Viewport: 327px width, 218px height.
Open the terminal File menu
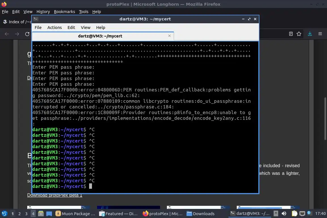[38, 28]
